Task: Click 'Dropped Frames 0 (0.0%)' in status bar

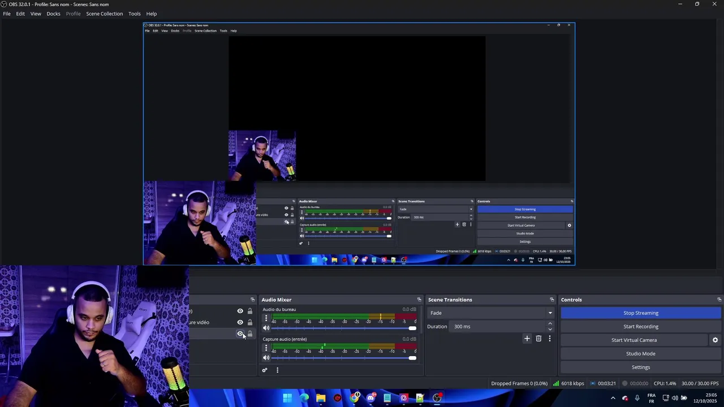Action: point(519,383)
